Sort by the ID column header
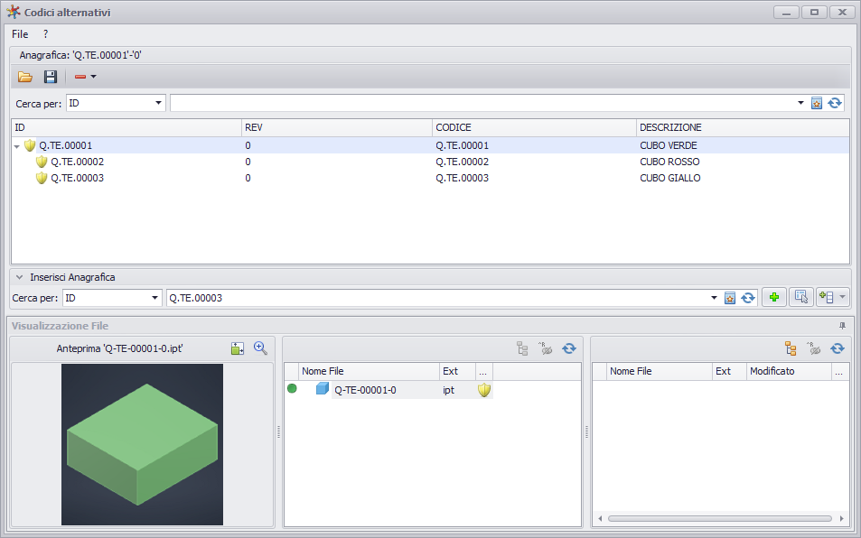861x538 pixels. tap(126, 127)
